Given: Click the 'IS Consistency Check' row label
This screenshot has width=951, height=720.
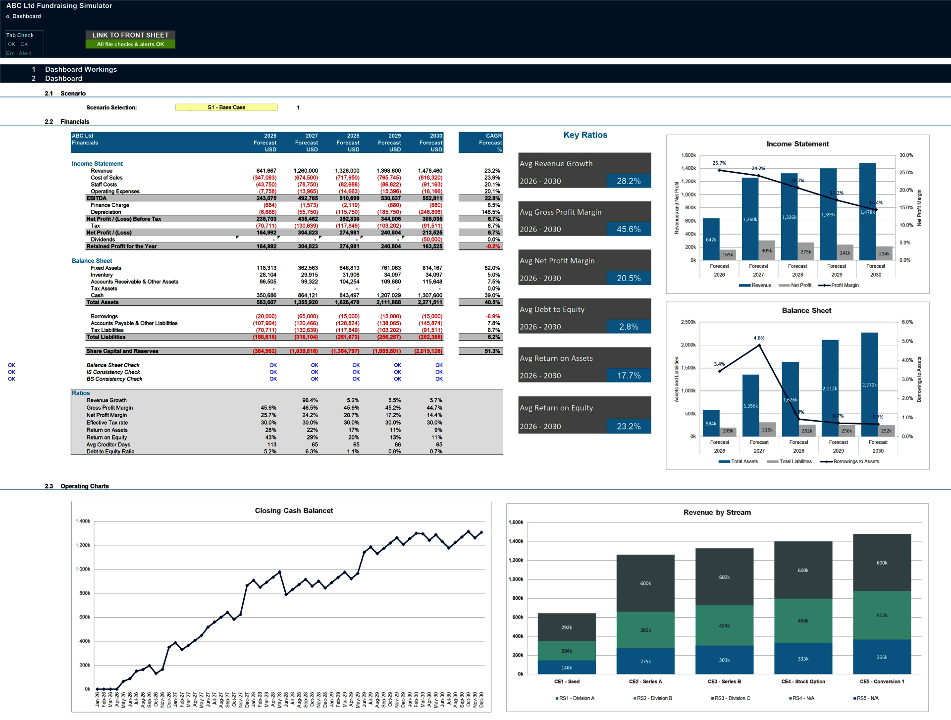Looking at the screenshot, I should click(x=113, y=372).
